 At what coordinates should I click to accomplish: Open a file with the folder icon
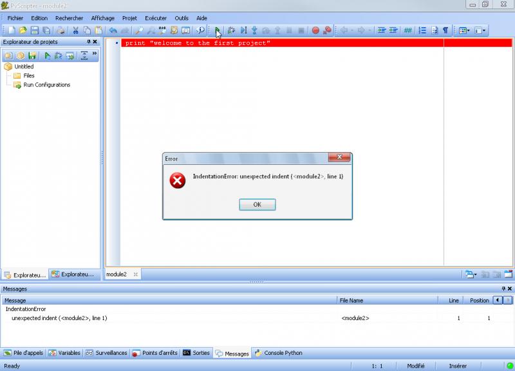[23, 30]
